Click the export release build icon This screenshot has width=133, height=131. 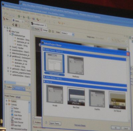pyautogui.click(x=33, y=19)
